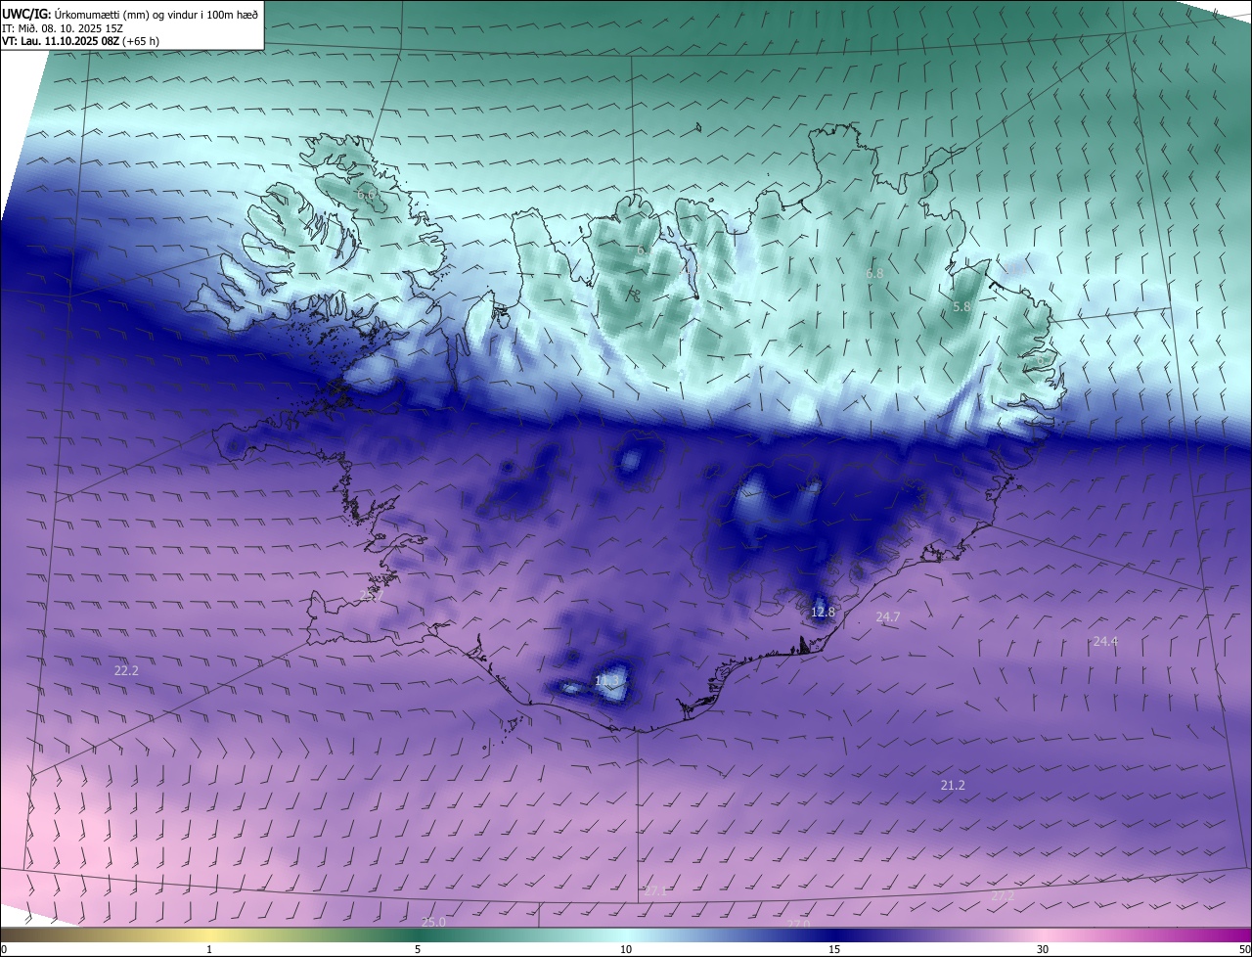The width and height of the screenshot is (1252, 957).
Task: Click the 24.7 value off the southeast coast
Action: (x=887, y=616)
